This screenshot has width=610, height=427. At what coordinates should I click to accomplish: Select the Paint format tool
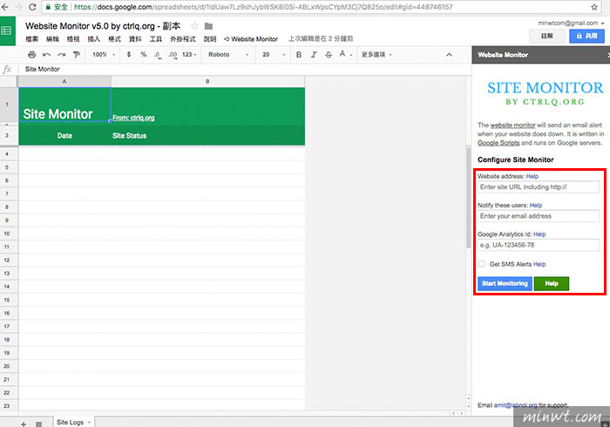coord(77,54)
